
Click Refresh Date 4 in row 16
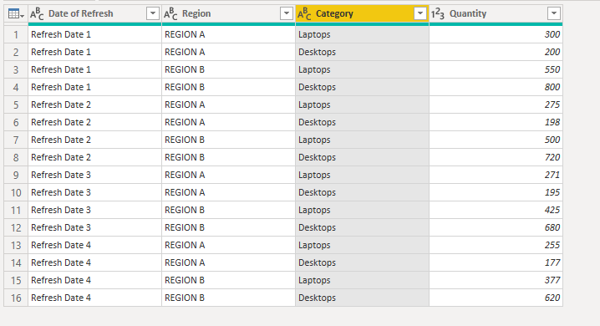click(61, 298)
